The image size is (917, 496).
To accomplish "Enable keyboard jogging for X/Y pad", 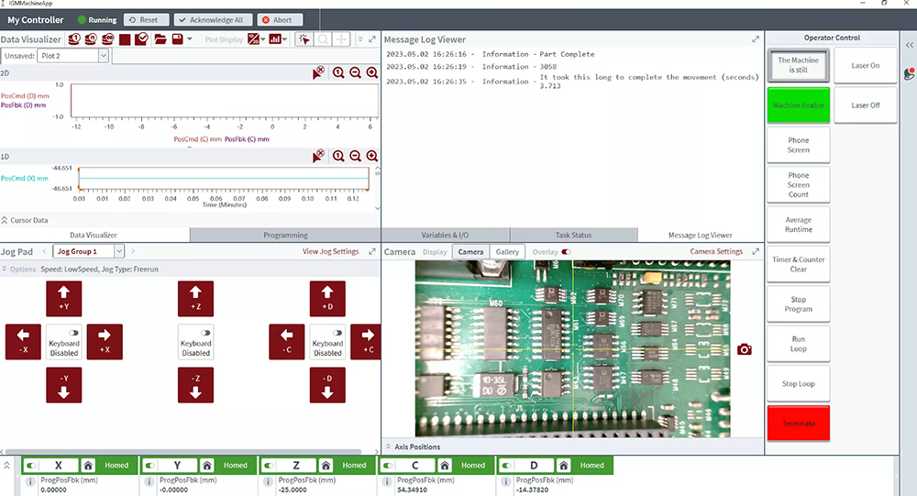I will [74, 333].
